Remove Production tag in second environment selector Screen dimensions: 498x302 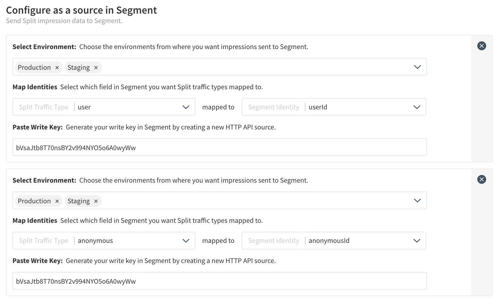(x=57, y=201)
